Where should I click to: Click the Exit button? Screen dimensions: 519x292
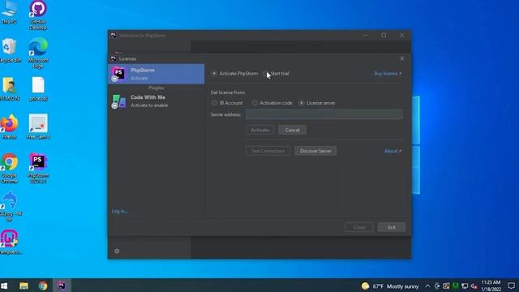[392, 227]
